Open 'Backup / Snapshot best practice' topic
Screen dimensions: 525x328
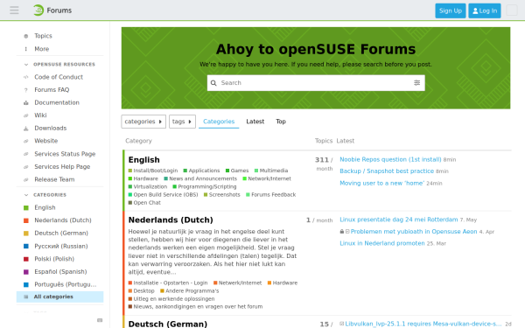coord(387,171)
